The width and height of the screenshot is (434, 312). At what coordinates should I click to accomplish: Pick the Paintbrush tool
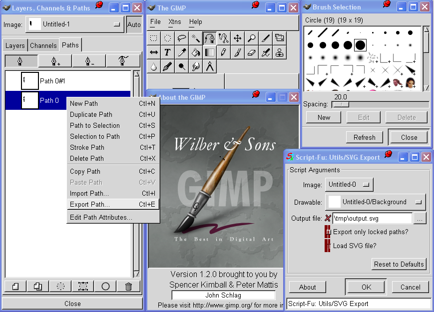pos(238,52)
